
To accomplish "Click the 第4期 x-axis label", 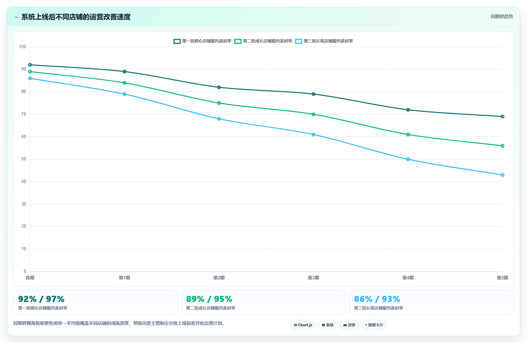I will coord(408,278).
